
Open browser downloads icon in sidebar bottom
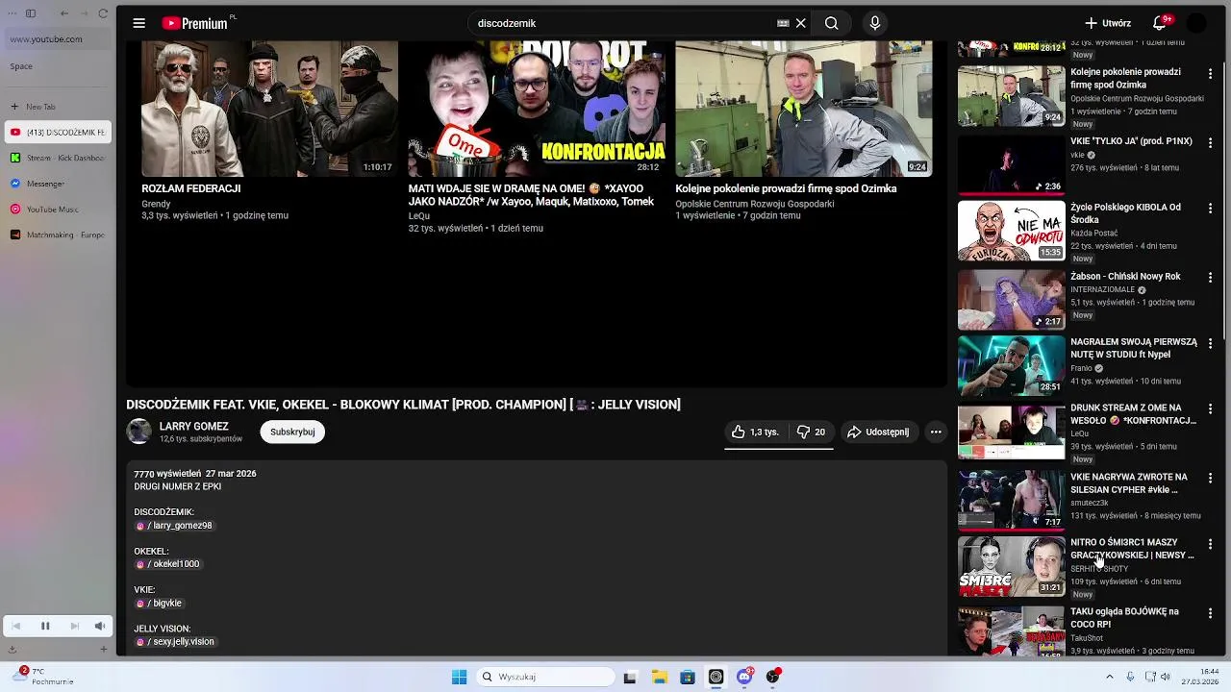click(11, 650)
